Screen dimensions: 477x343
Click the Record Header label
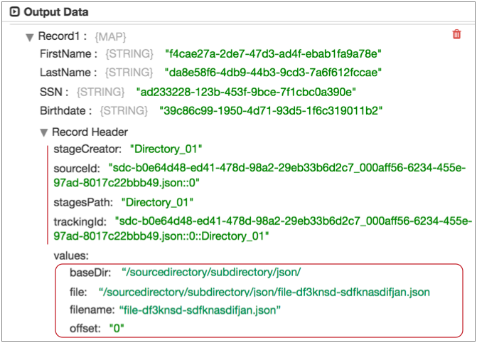(x=90, y=132)
